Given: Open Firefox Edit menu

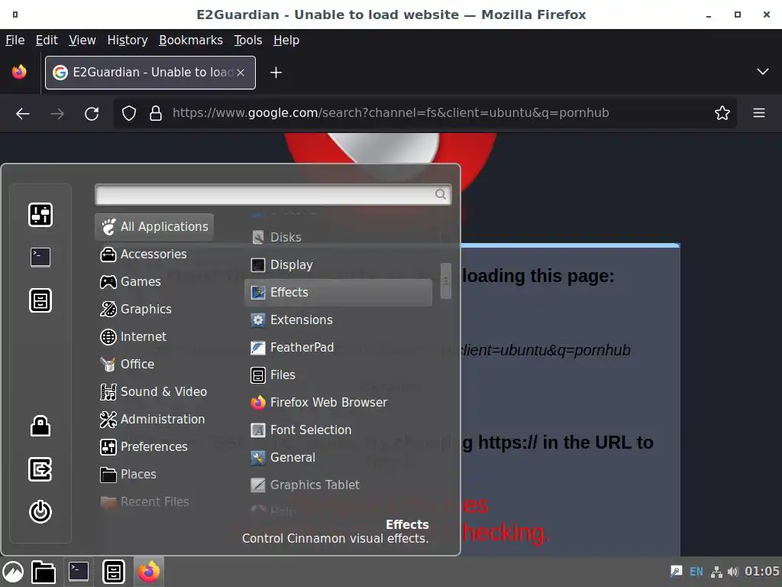Looking at the screenshot, I should click(x=47, y=40).
